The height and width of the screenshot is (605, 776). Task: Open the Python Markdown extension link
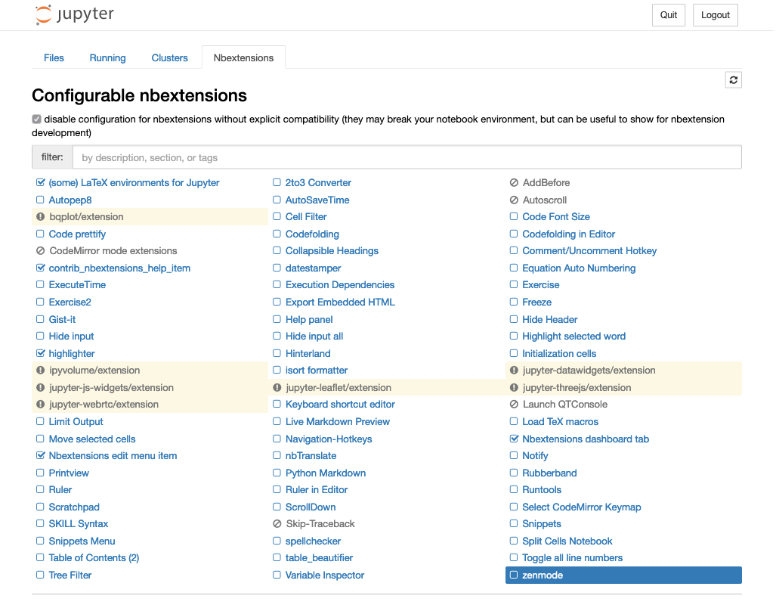[x=325, y=473]
